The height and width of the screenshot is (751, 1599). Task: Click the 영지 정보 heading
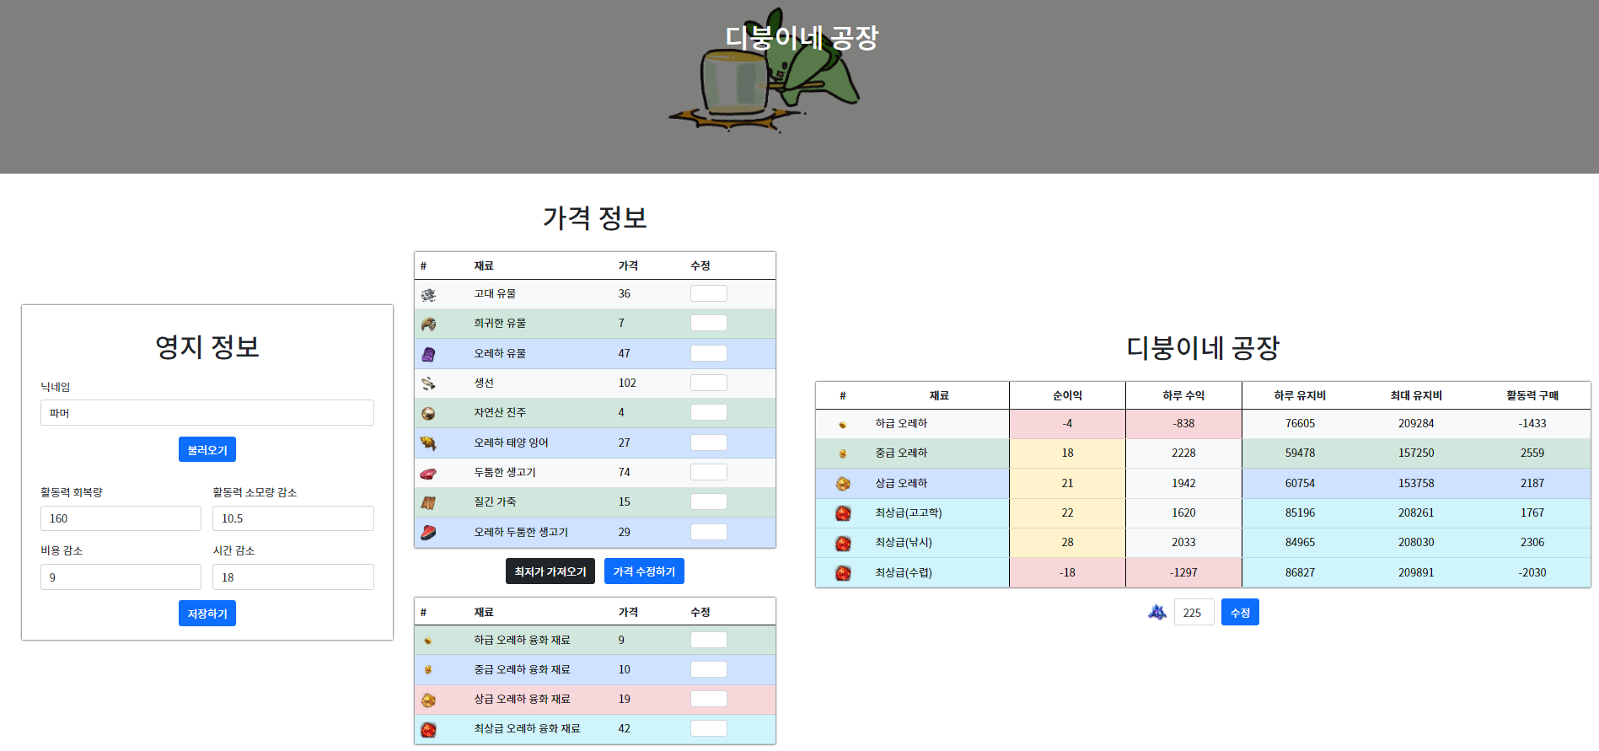(x=207, y=346)
